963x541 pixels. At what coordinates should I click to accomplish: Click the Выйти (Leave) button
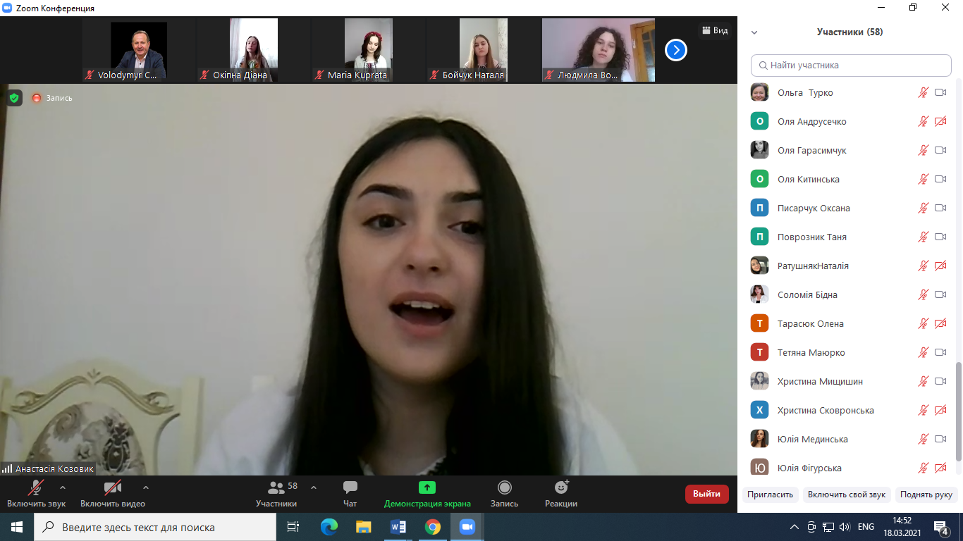(x=706, y=494)
